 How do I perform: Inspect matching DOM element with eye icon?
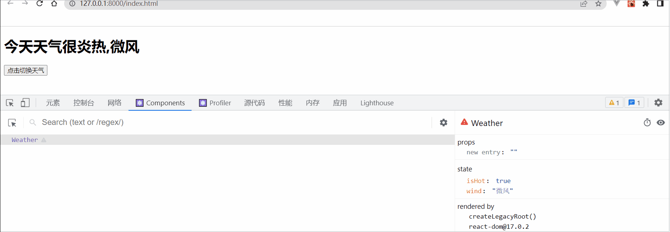coord(661,123)
